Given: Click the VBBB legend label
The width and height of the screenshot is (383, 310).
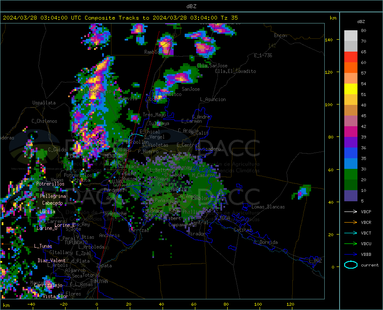Looking at the screenshot, I should click(366, 255).
